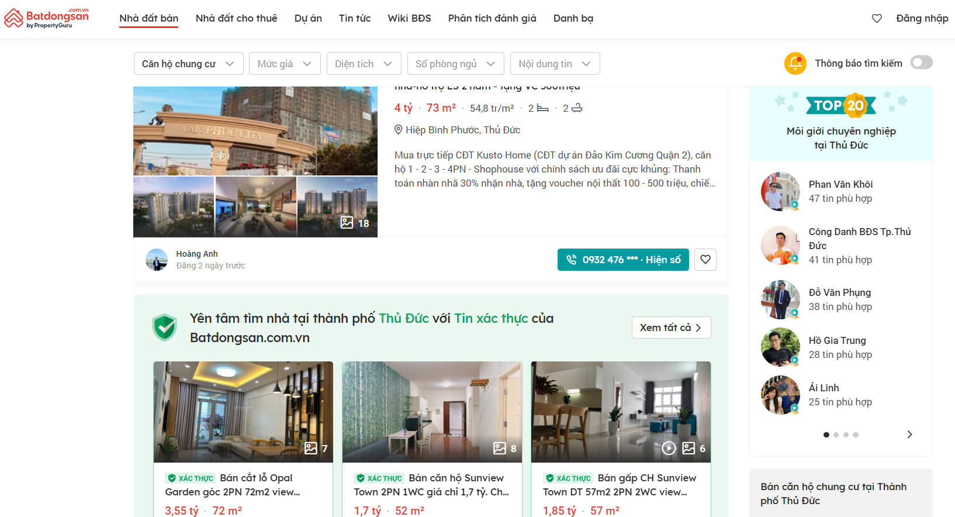Select the second carousel dot in agents panel

(x=836, y=435)
